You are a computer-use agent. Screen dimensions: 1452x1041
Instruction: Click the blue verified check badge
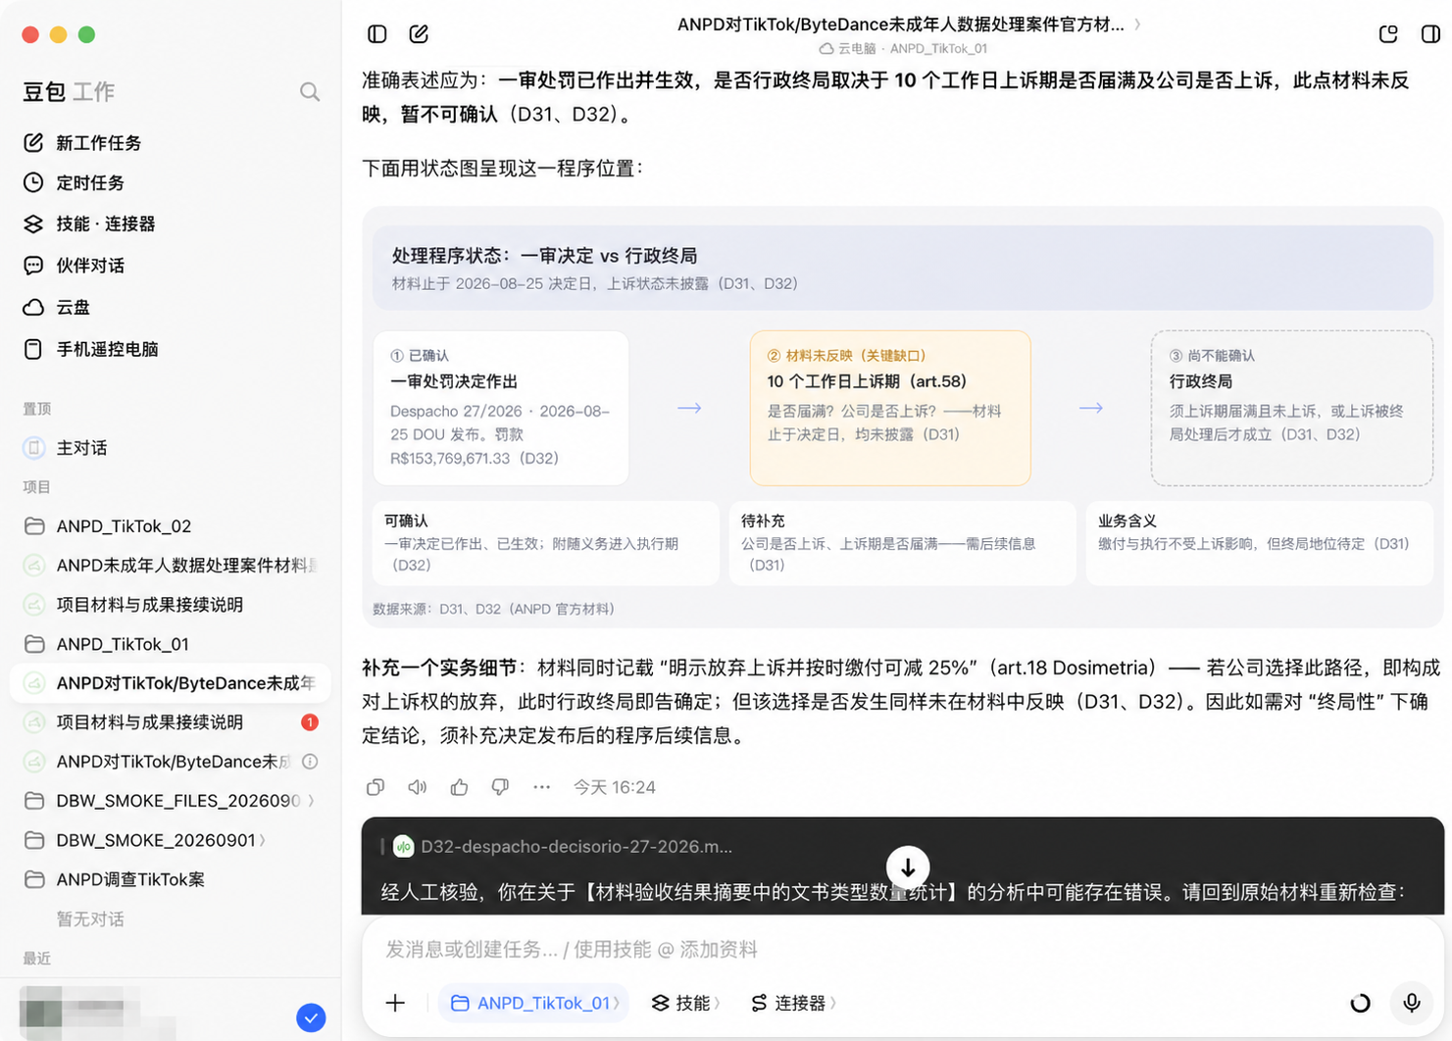(311, 1017)
